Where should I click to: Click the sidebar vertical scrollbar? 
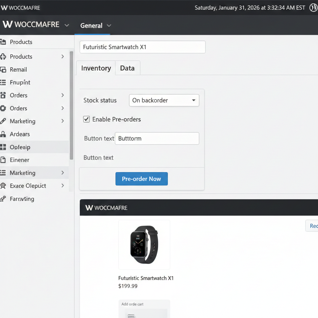71,106
